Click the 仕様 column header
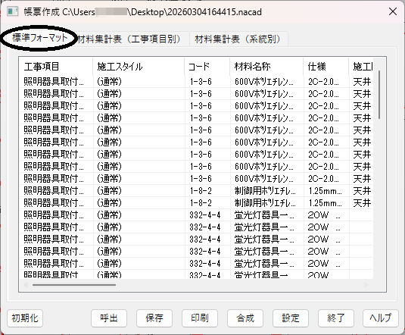Viewport: 405px width, 335px height. point(326,67)
